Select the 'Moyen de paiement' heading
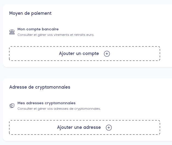172x145 pixels. click(30, 13)
